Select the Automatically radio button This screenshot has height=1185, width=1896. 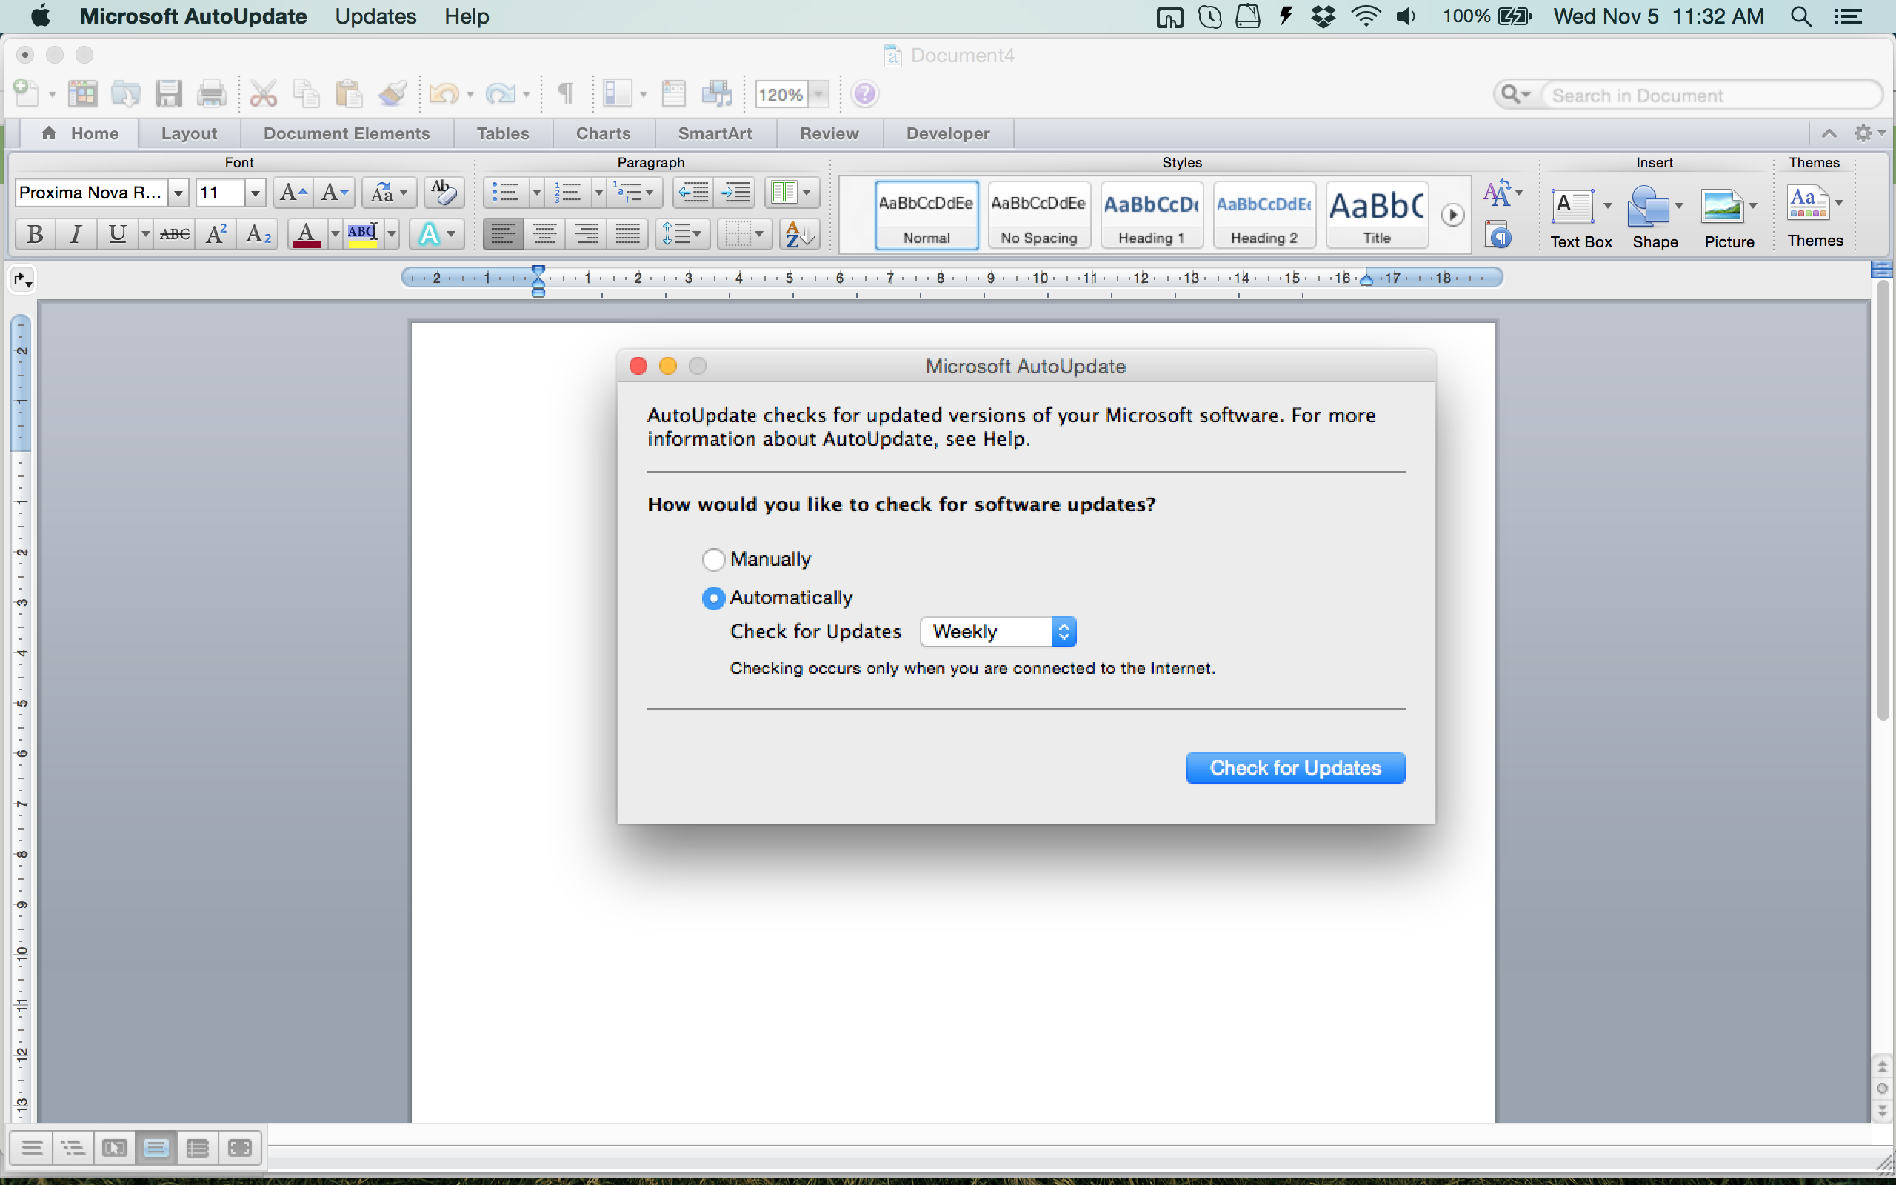coord(713,598)
